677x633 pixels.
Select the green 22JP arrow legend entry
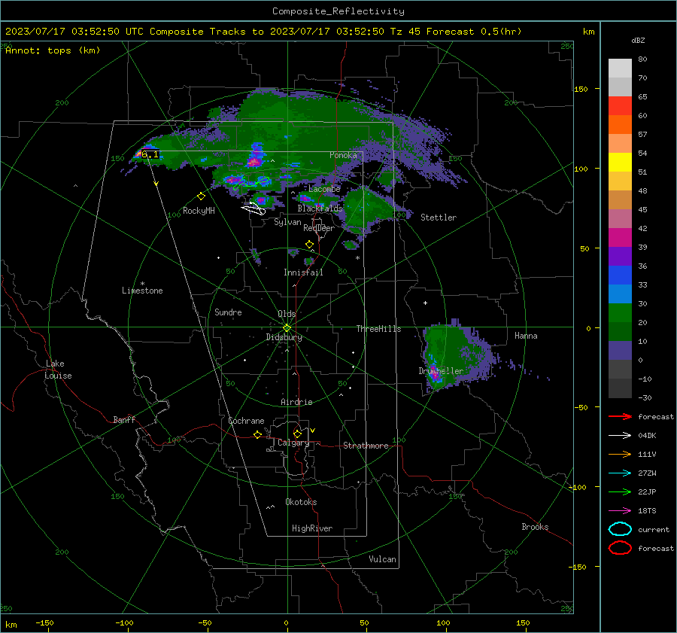coord(620,491)
